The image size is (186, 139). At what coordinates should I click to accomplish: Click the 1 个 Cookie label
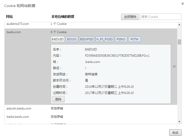click(59, 24)
